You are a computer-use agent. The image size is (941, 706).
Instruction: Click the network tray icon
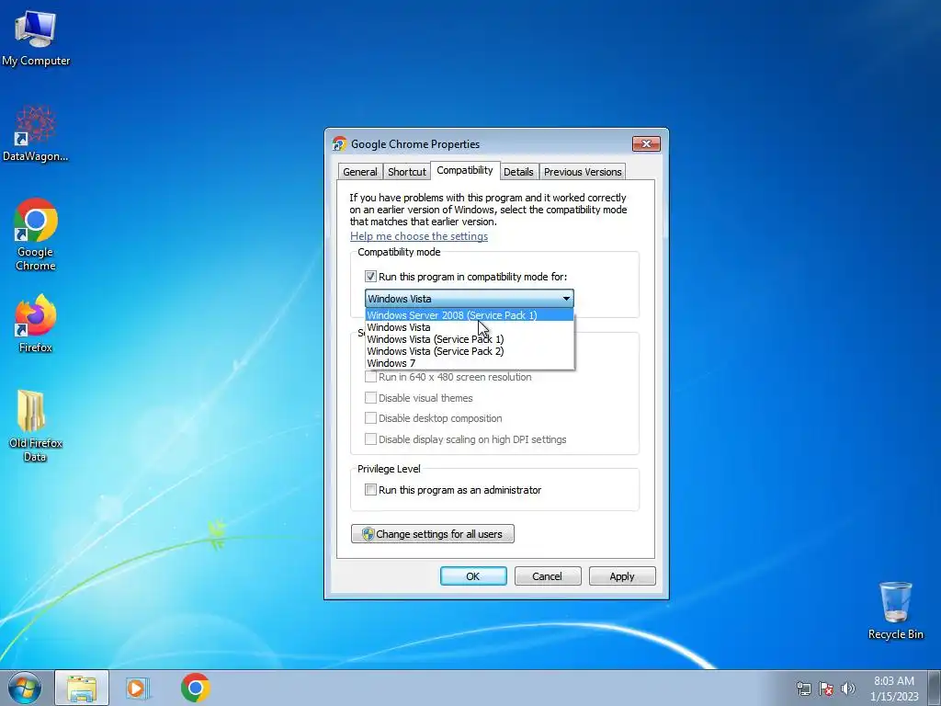point(803,689)
